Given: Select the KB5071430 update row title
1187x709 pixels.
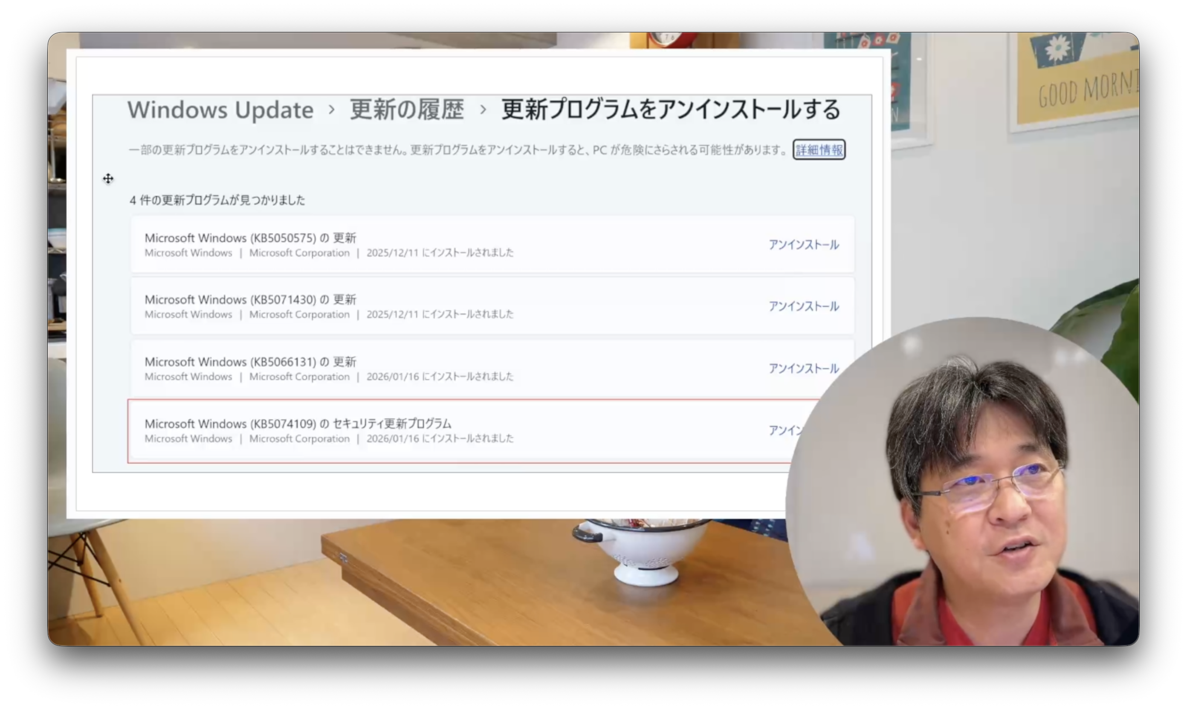Looking at the screenshot, I should (250, 300).
